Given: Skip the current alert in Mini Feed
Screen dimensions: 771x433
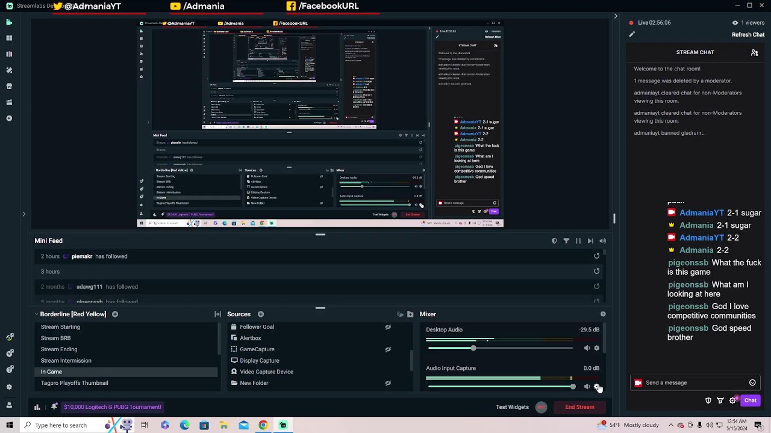Looking at the screenshot, I should pos(590,241).
